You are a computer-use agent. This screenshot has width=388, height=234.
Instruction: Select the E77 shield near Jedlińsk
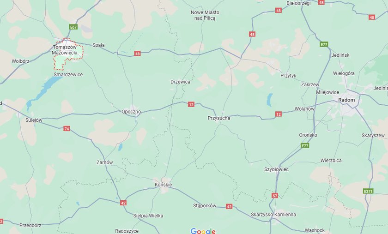coord(324,44)
